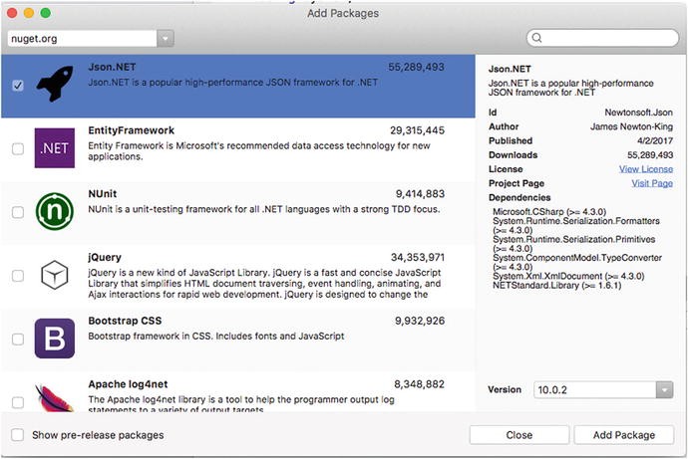Click the search magnifier icon
688x459 pixels.
coord(536,38)
